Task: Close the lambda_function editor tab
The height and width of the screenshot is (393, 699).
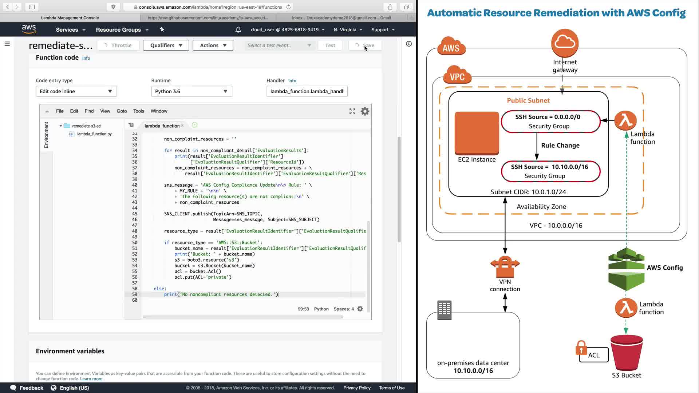Action: (182, 126)
